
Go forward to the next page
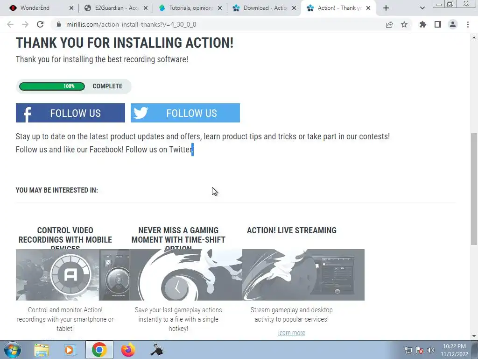click(x=25, y=24)
